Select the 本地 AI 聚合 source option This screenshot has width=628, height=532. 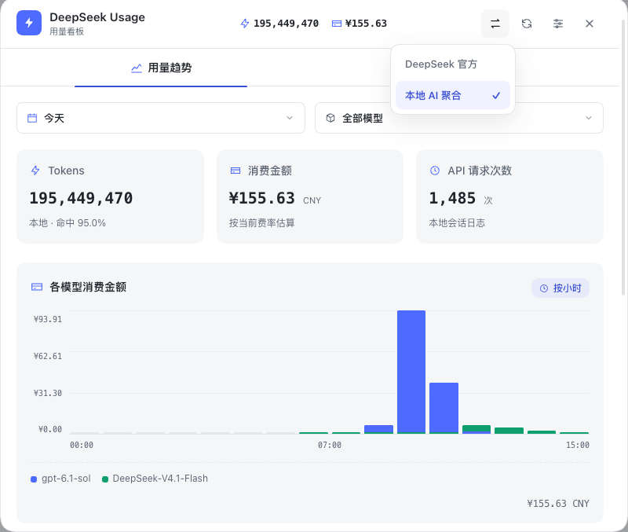click(x=453, y=95)
